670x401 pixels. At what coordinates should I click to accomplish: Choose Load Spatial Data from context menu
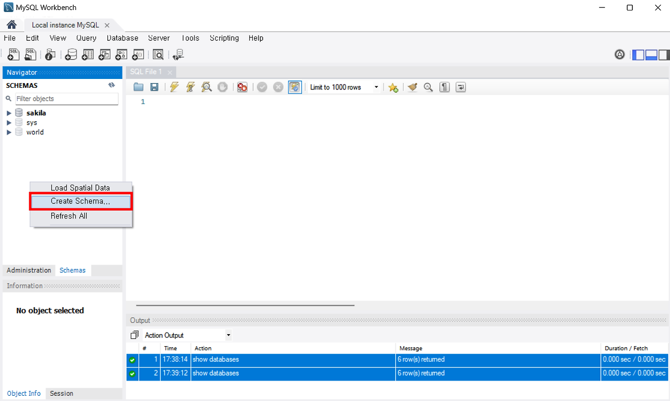click(x=81, y=188)
